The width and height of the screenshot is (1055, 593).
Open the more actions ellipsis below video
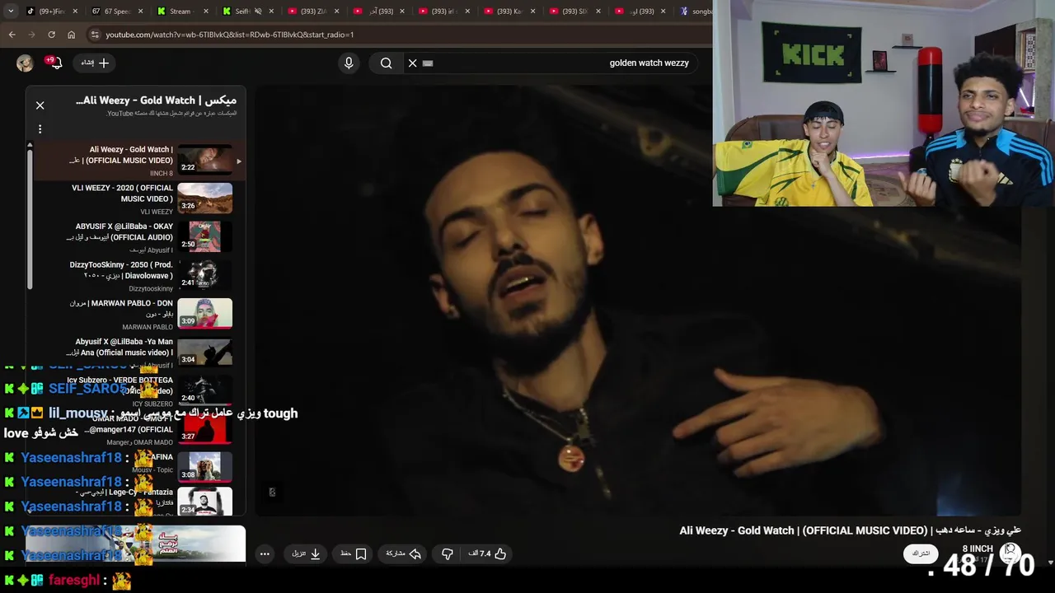point(265,554)
